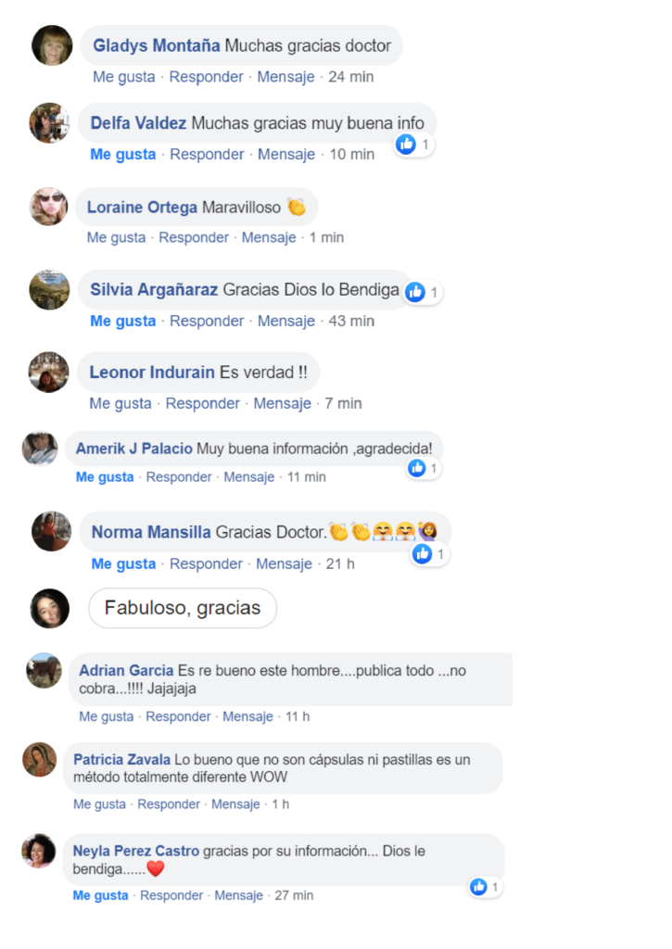Click the like reaction icon on Silvia Argañaraz's comment
Screen dimensions: 672x949
pyautogui.click(x=415, y=292)
